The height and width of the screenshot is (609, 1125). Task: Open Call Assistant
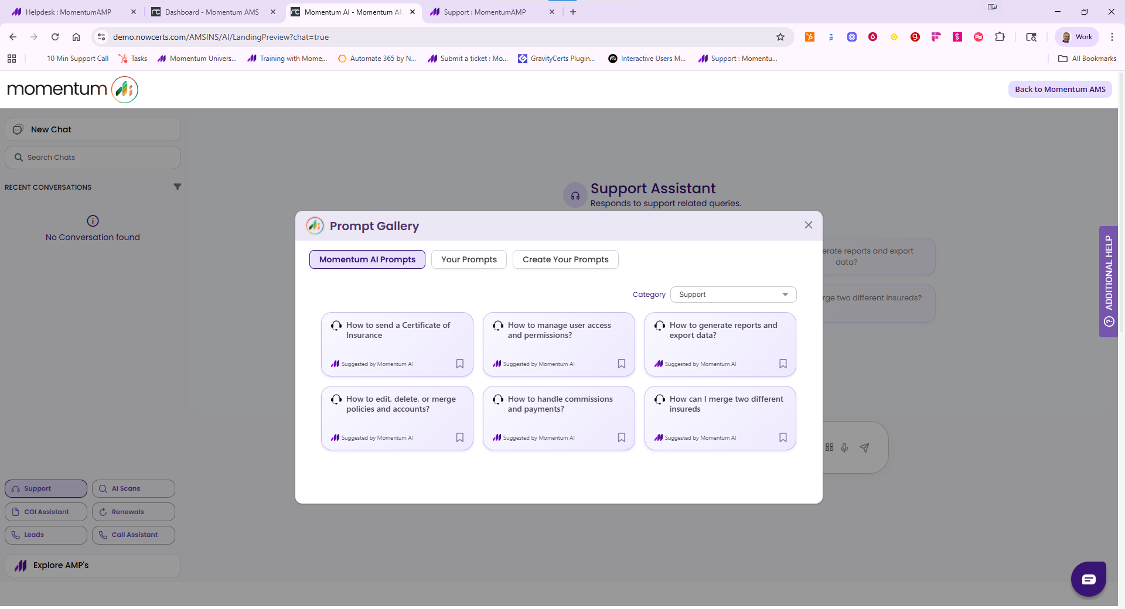pos(134,535)
